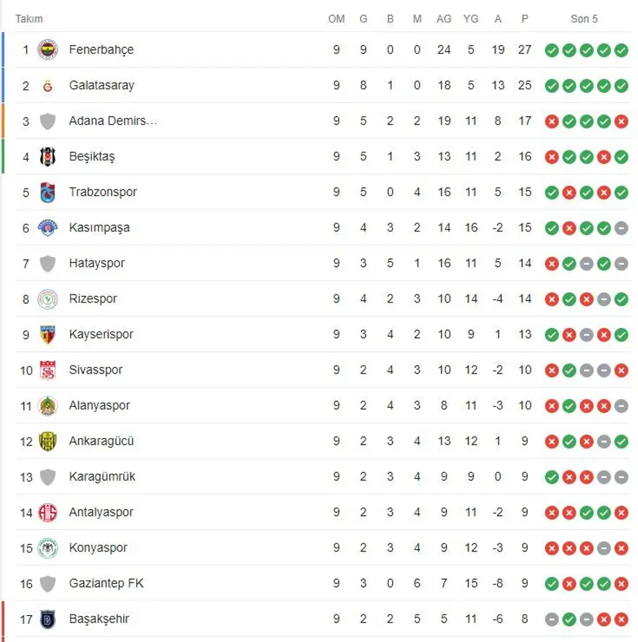Image resolution: width=638 pixels, height=642 pixels.
Task: Click Başakşehir's green win result icon
Action: pyautogui.click(x=569, y=619)
